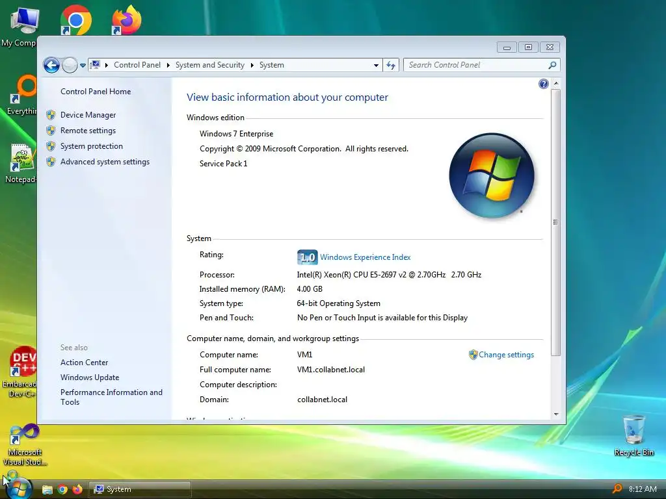Open the recent pages dropdown arrow
The width and height of the screenshot is (666, 499).
click(83, 66)
